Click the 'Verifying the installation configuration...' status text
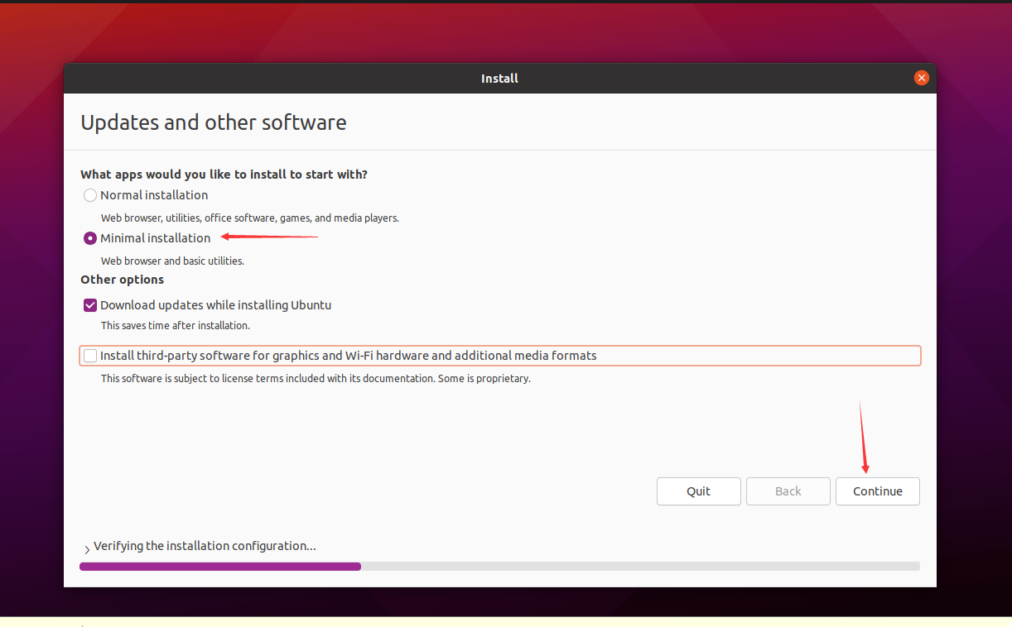Screen dimensions: 1012x627 coord(205,546)
